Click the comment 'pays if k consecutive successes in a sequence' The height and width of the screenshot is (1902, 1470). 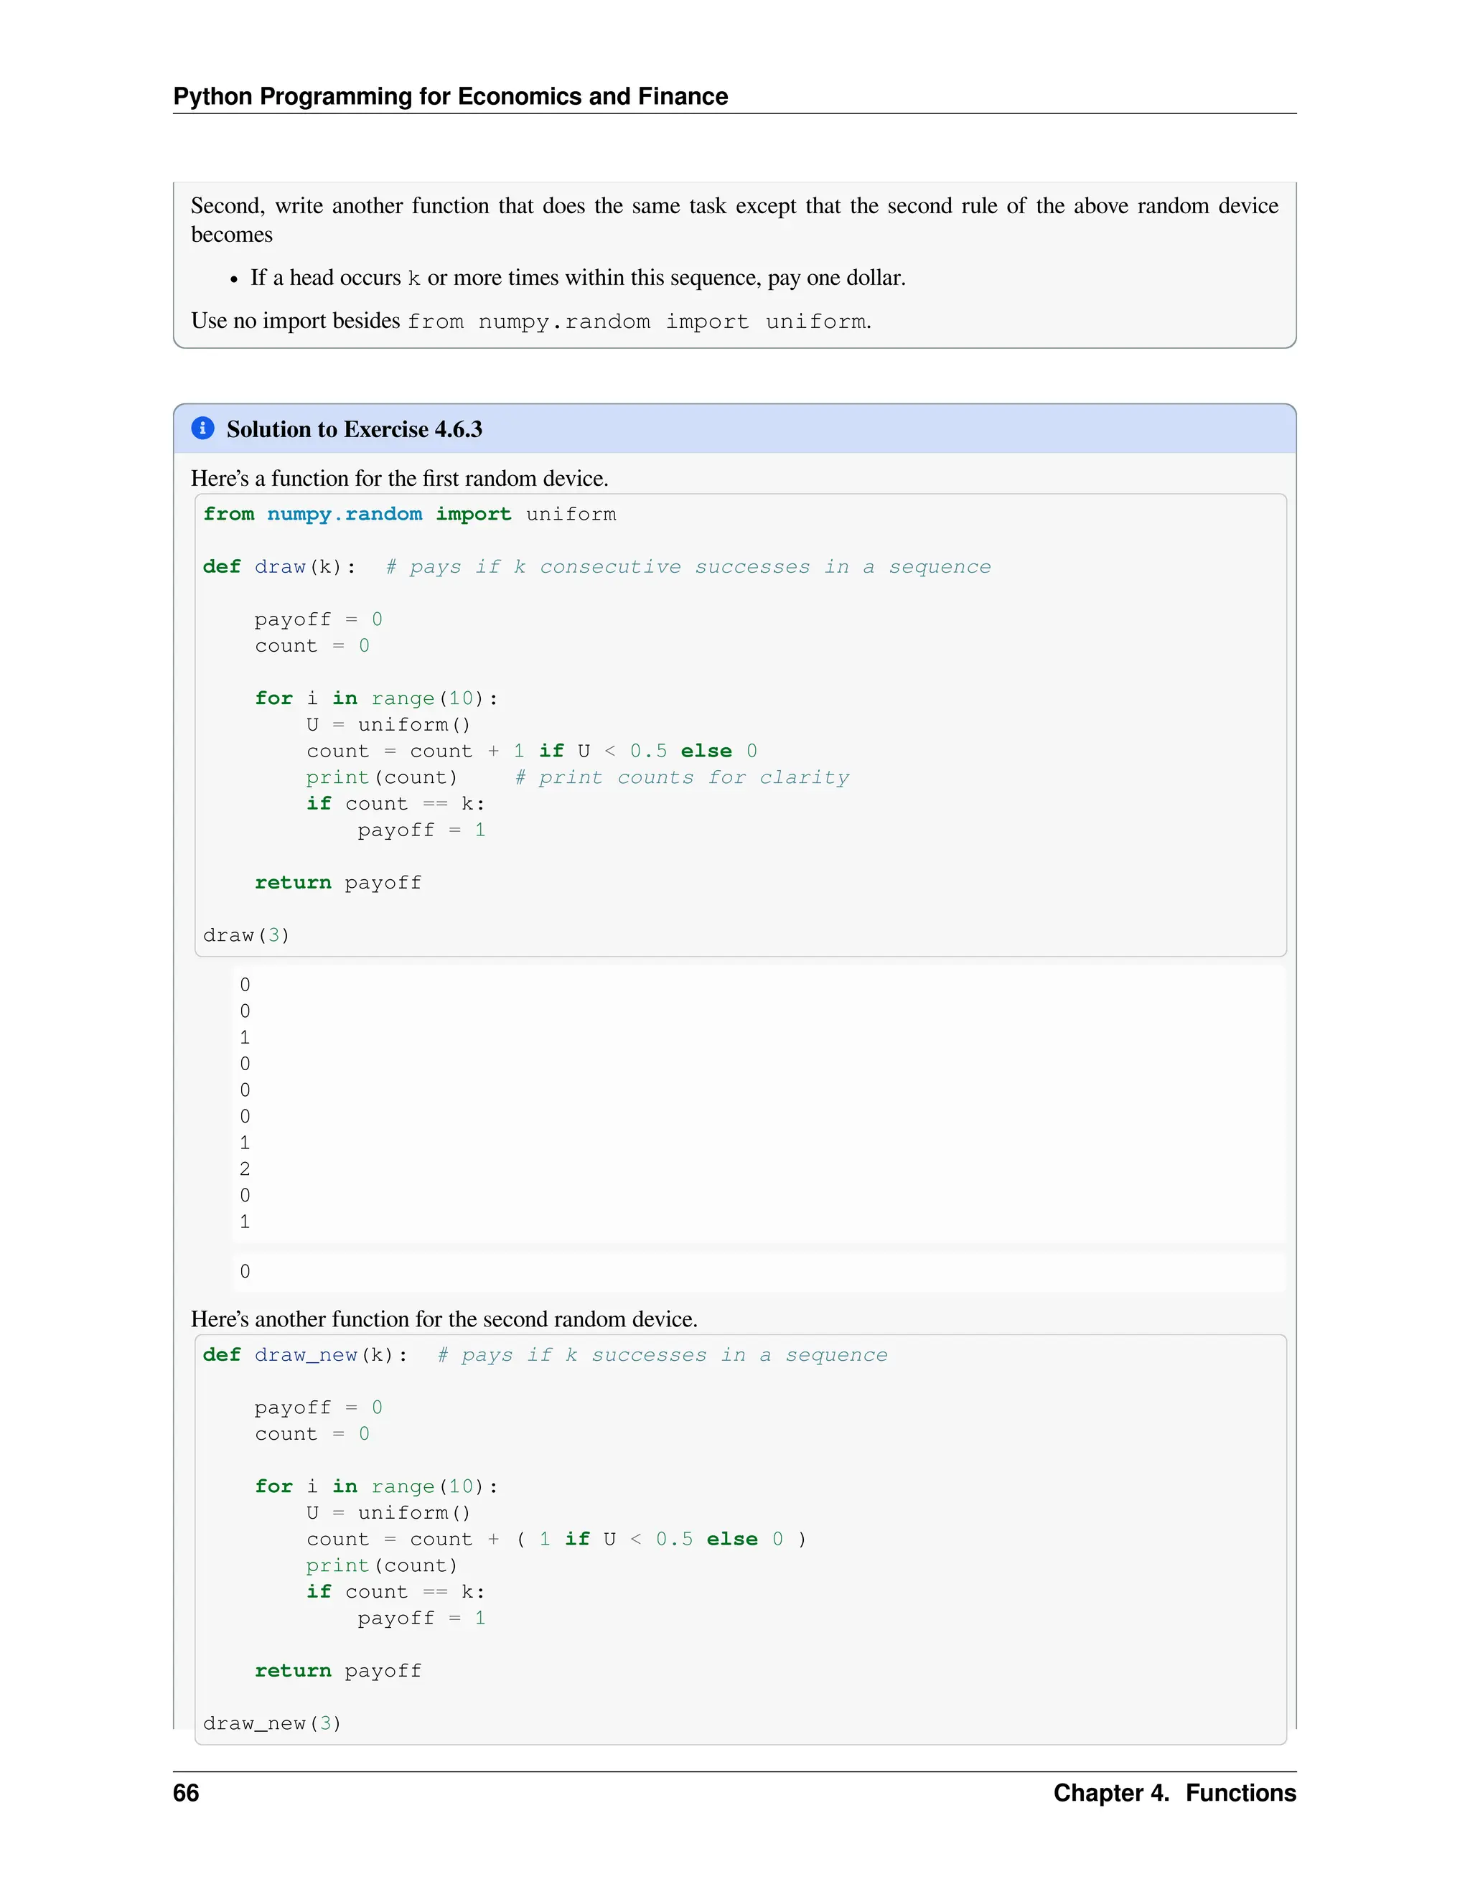[688, 567]
